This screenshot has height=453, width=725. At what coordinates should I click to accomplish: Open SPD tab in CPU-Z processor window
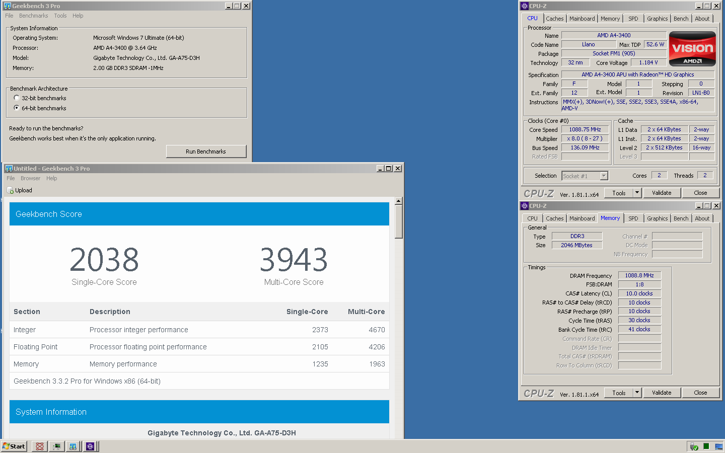pyautogui.click(x=633, y=19)
